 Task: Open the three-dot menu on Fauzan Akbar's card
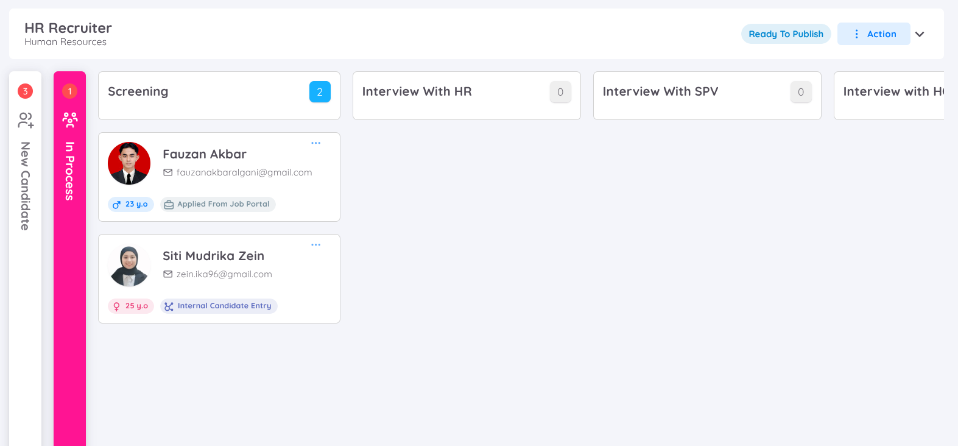315,143
